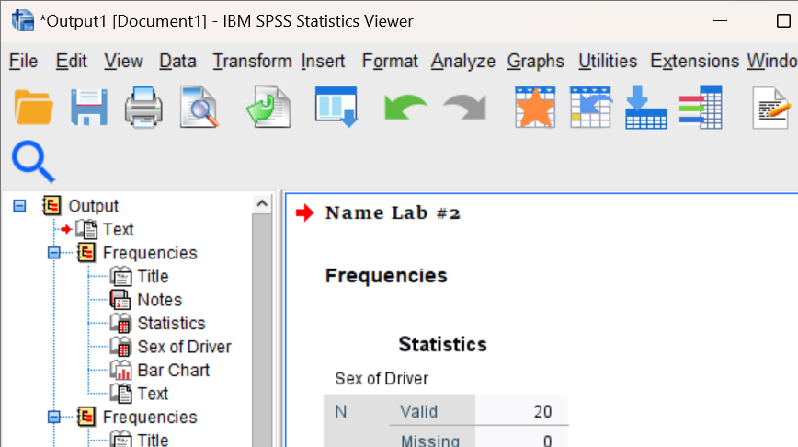This screenshot has height=447, width=798.
Task: Open the Transform menu
Action: point(252,61)
